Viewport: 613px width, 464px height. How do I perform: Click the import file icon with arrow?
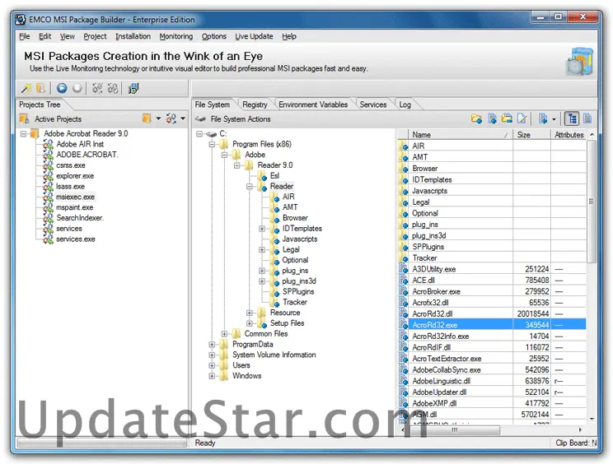click(x=543, y=118)
